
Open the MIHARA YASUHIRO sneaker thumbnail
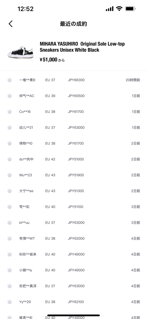[x=21, y=52]
